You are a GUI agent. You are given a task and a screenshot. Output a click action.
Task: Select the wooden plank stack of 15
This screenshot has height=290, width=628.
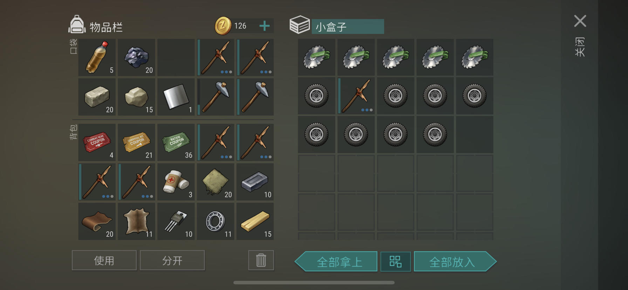pos(255,221)
